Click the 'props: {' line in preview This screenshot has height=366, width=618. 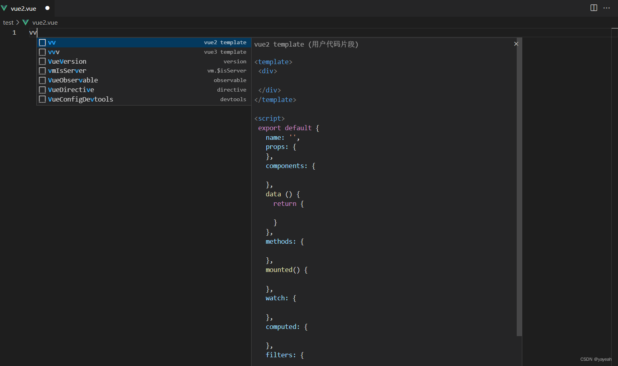tap(281, 147)
